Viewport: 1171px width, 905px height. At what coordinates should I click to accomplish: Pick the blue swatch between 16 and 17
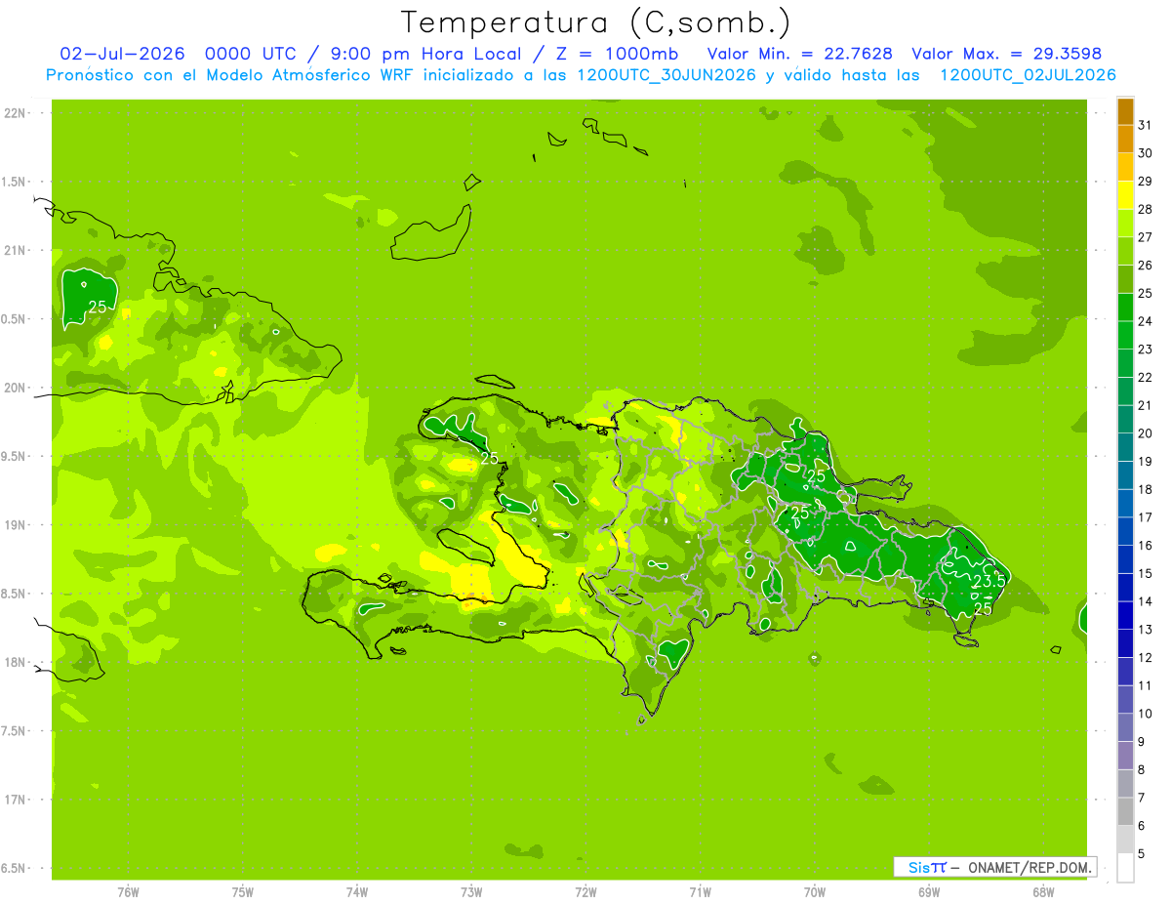click(1125, 532)
